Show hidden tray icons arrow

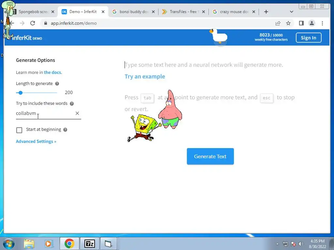coord(277,244)
